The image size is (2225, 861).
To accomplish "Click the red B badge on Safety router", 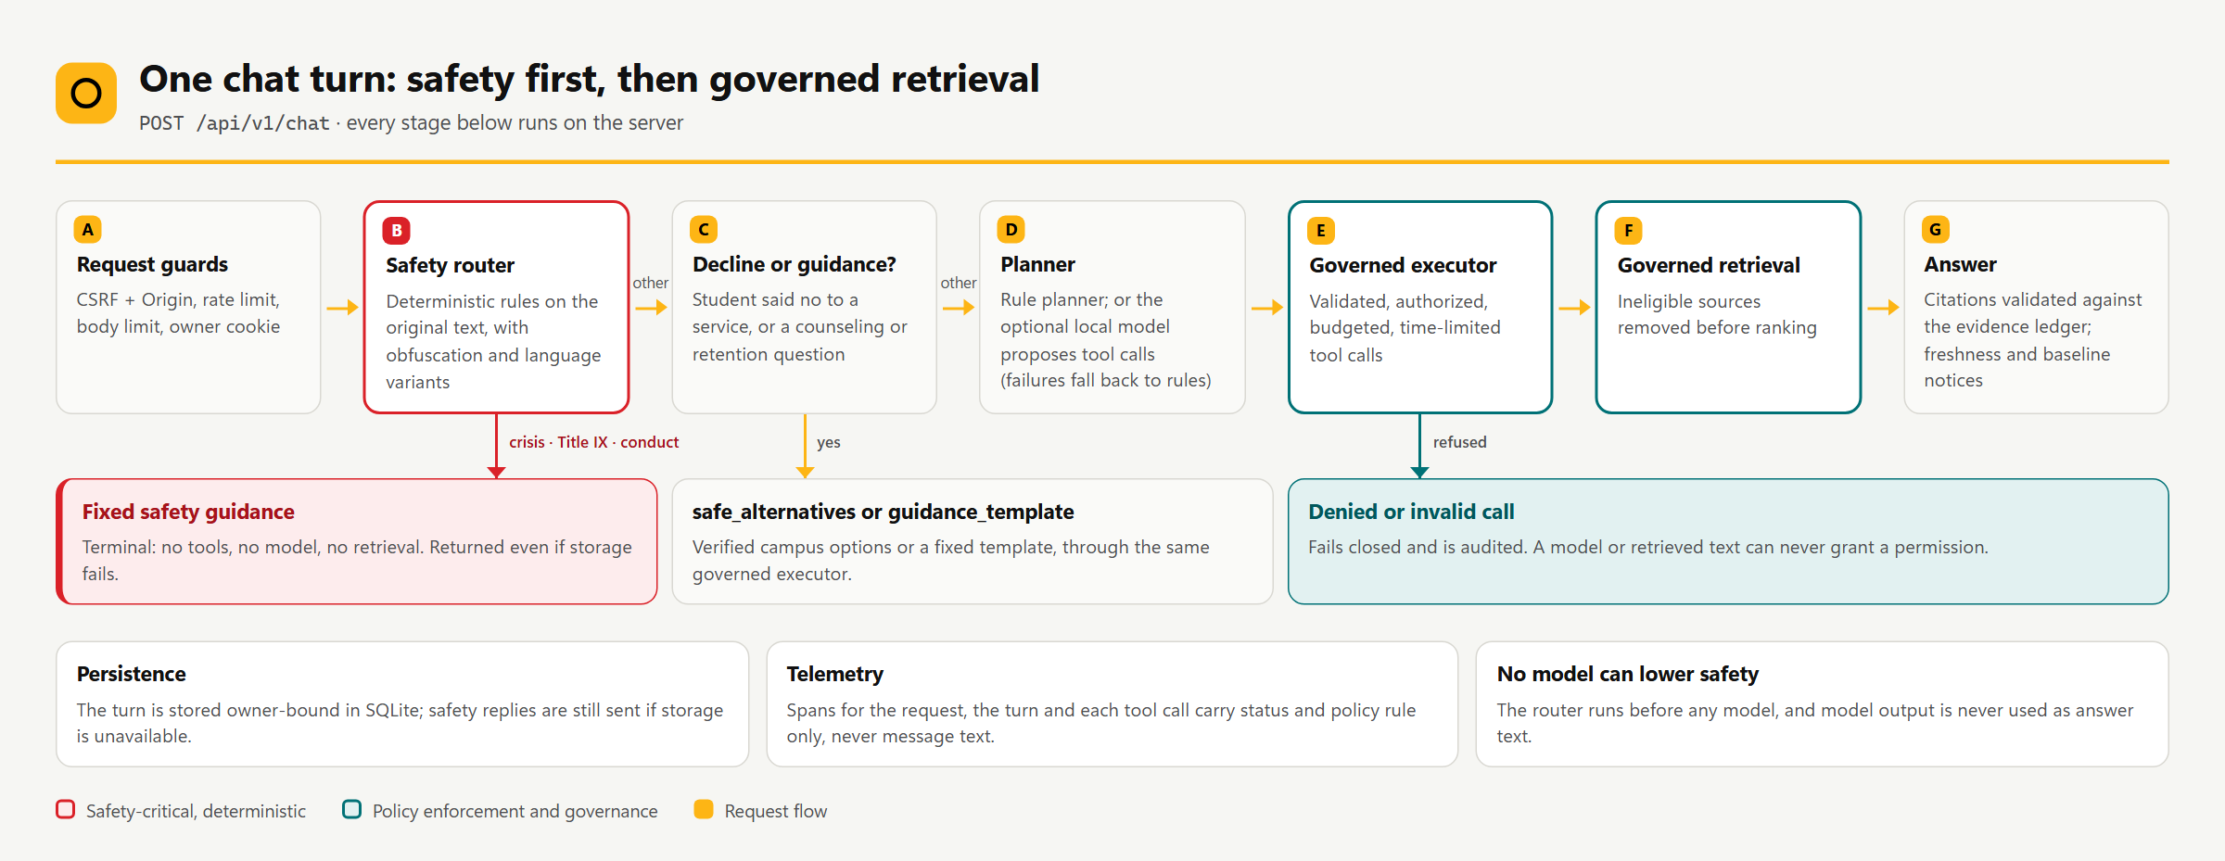I will point(397,231).
